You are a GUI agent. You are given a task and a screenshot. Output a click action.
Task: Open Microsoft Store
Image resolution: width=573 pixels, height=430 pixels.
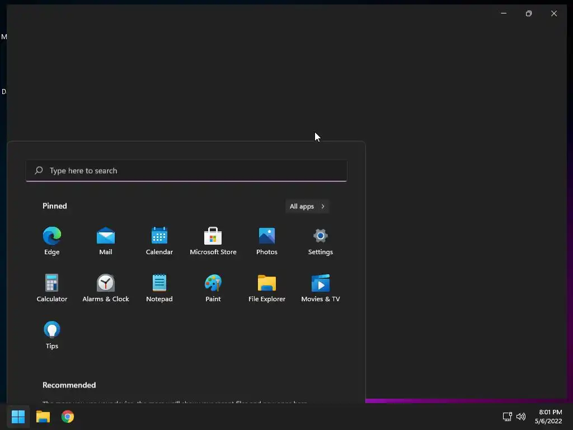click(x=213, y=241)
